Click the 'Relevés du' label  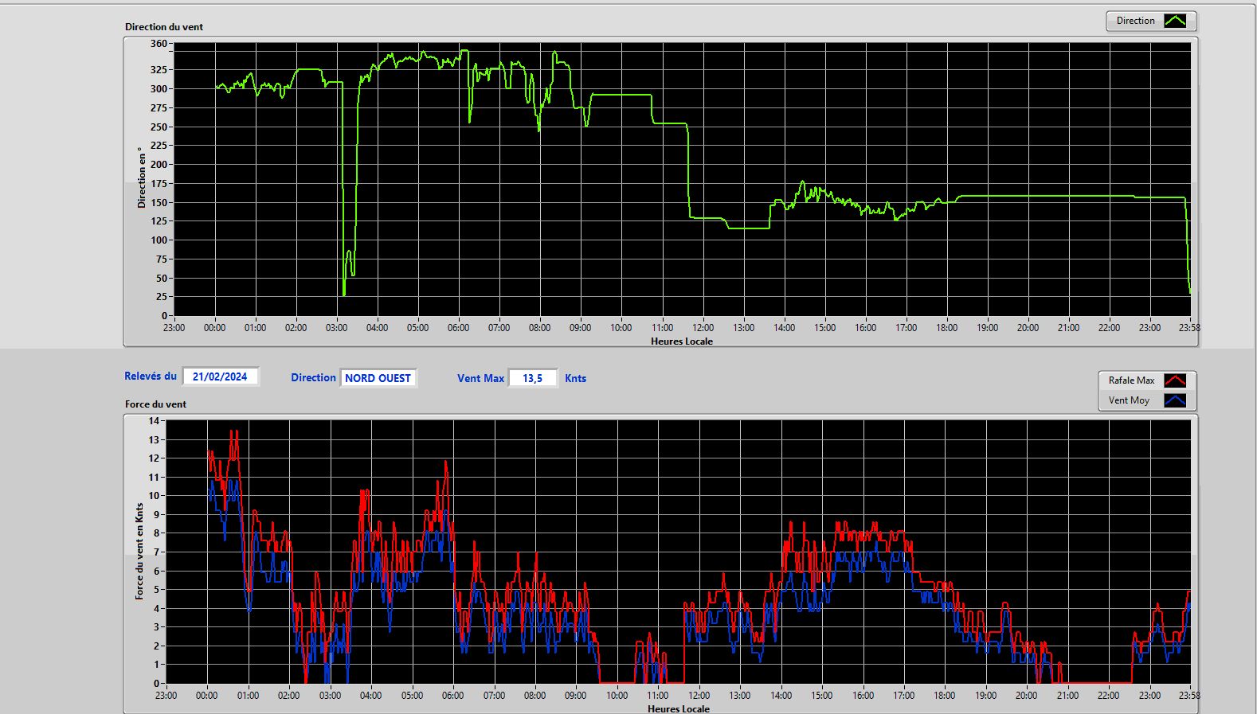[x=151, y=377]
